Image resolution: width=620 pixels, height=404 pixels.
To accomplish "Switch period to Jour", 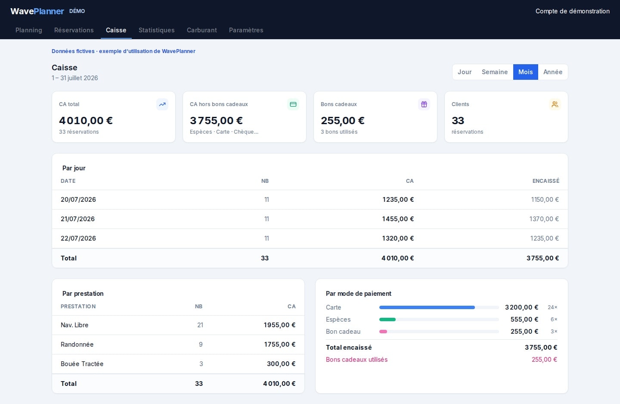I will [x=465, y=72].
